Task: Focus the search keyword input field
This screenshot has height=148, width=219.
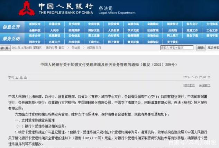Action: point(177,48)
